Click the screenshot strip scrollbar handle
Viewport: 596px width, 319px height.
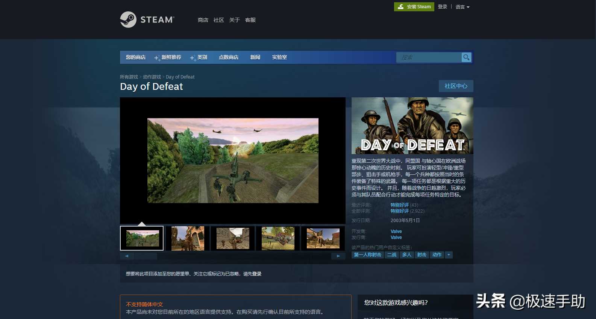click(x=146, y=256)
